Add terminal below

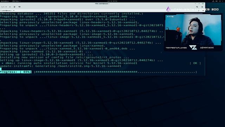pyautogui.click(x=19, y=7)
